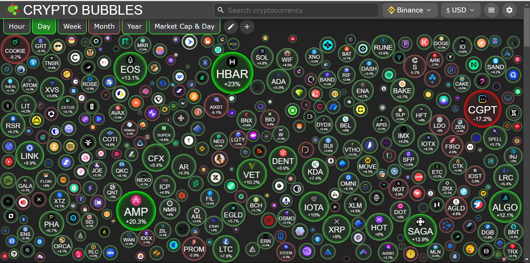Select the ALGO +12.1% bubble
This screenshot has height=263, width=530.
505,207
